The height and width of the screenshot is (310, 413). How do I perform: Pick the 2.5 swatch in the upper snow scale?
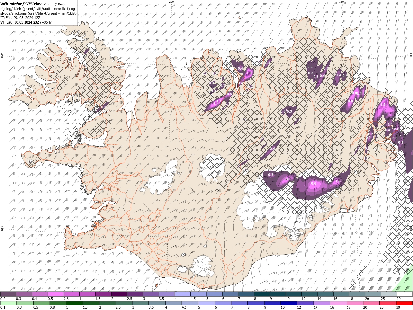[x=135, y=294]
